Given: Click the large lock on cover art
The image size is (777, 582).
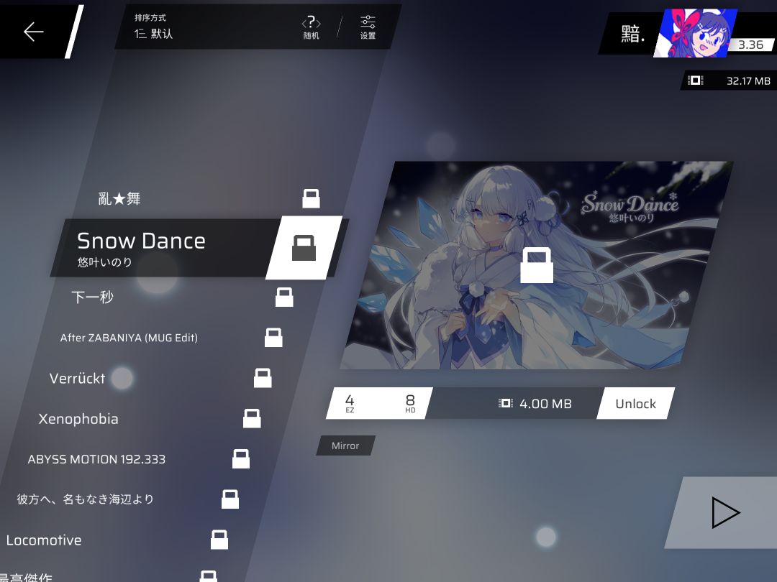Looking at the screenshot, I should 537,264.
